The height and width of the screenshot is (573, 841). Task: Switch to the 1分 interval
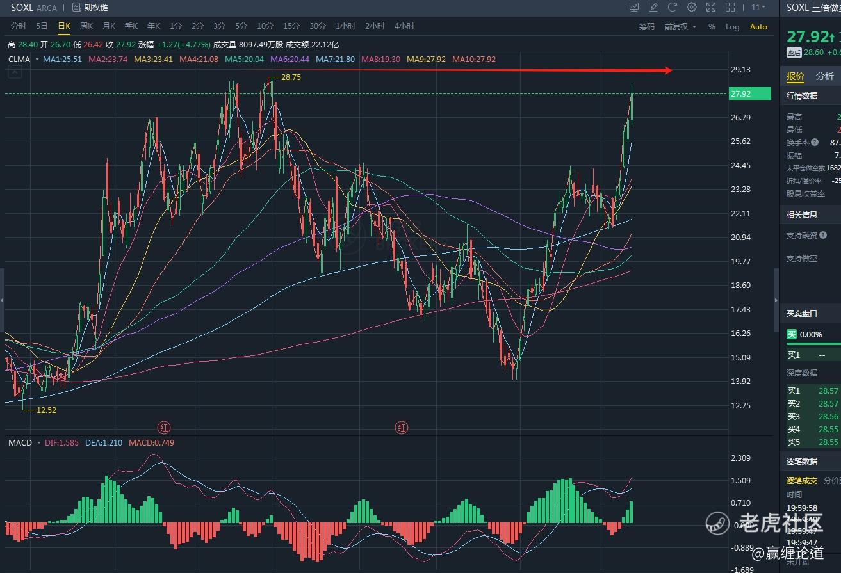(176, 26)
